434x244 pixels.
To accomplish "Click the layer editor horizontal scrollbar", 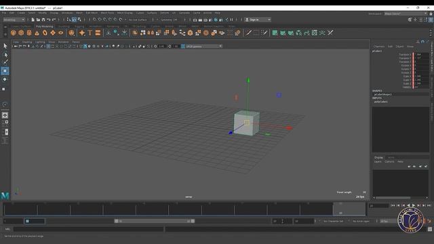I will click(393, 197).
